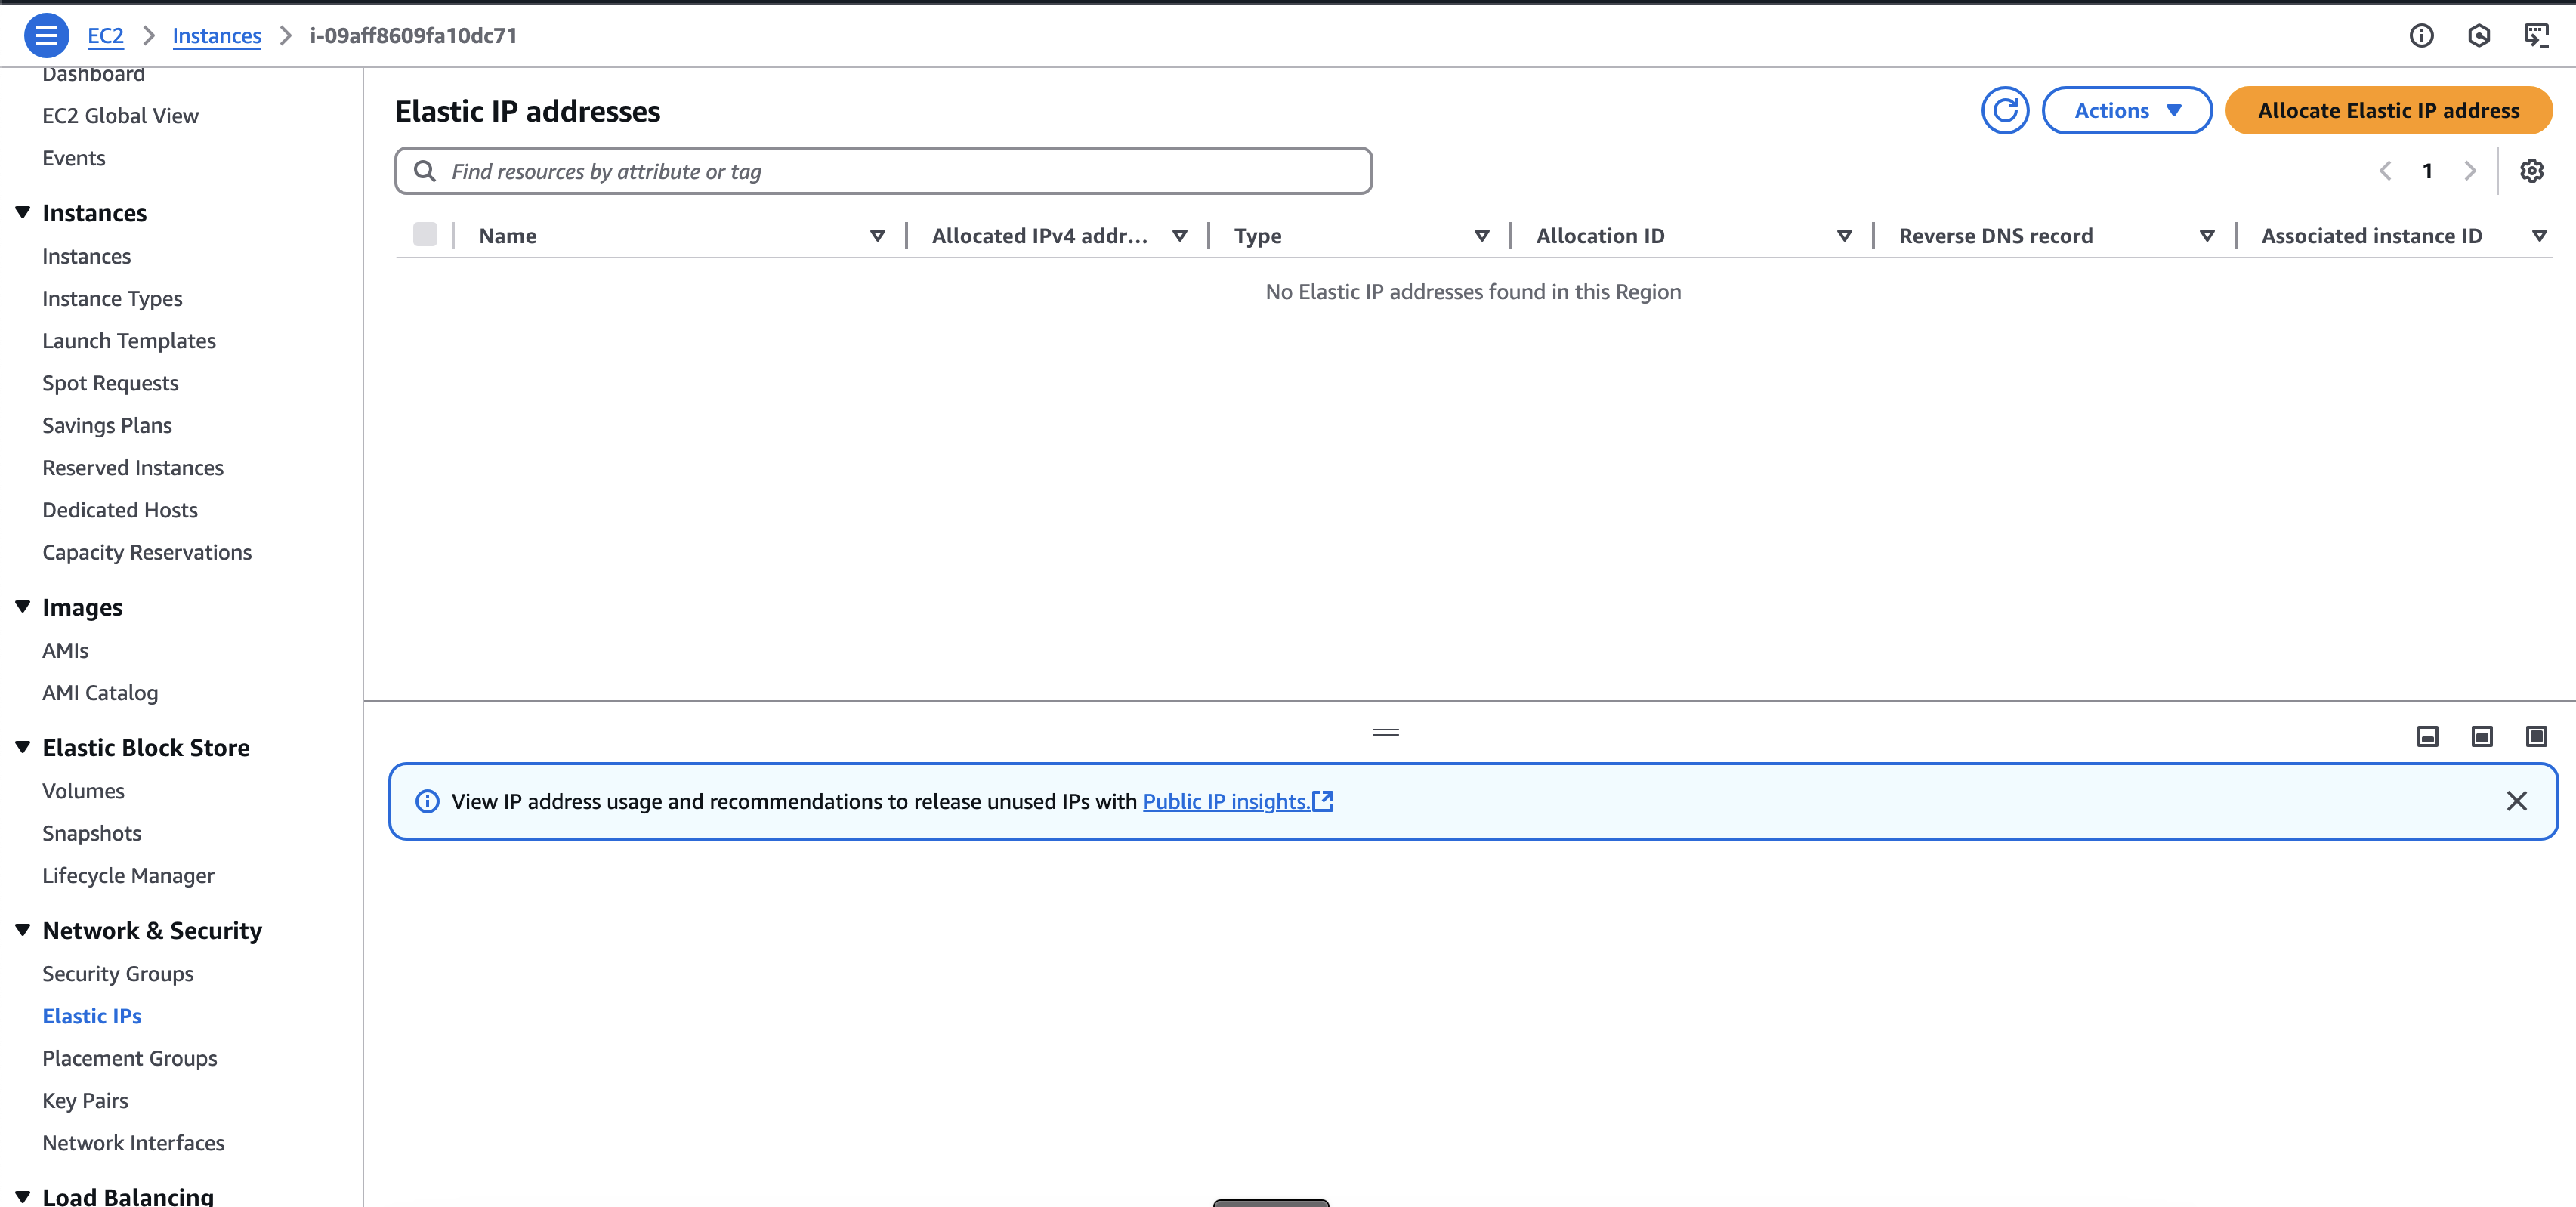Viewport: 2576px width, 1207px height.
Task: Collapse the Network & Security section
Action: click(x=23, y=930)
